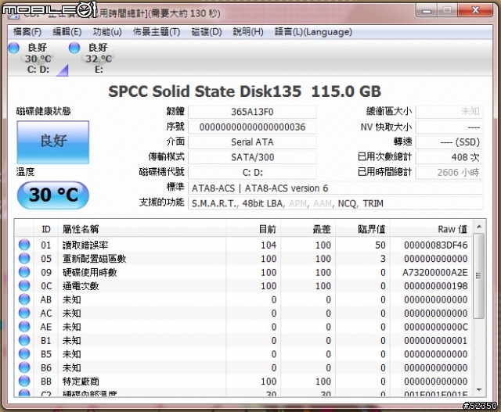Click raw value 00000083DF46
The image size is (501, 412).
pos(436,245)
